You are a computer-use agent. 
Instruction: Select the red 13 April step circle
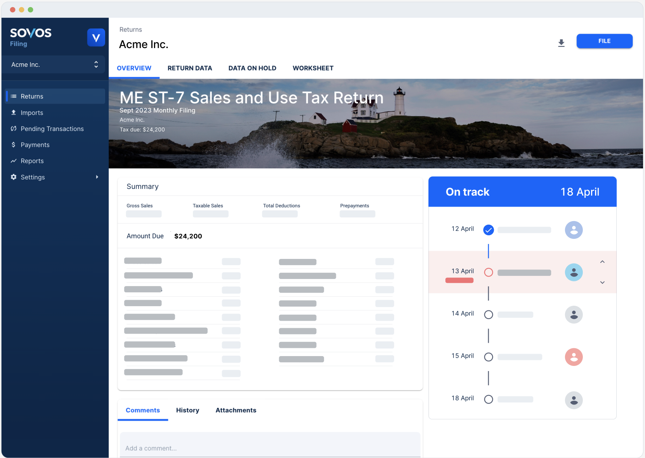(x=488, y=272)
